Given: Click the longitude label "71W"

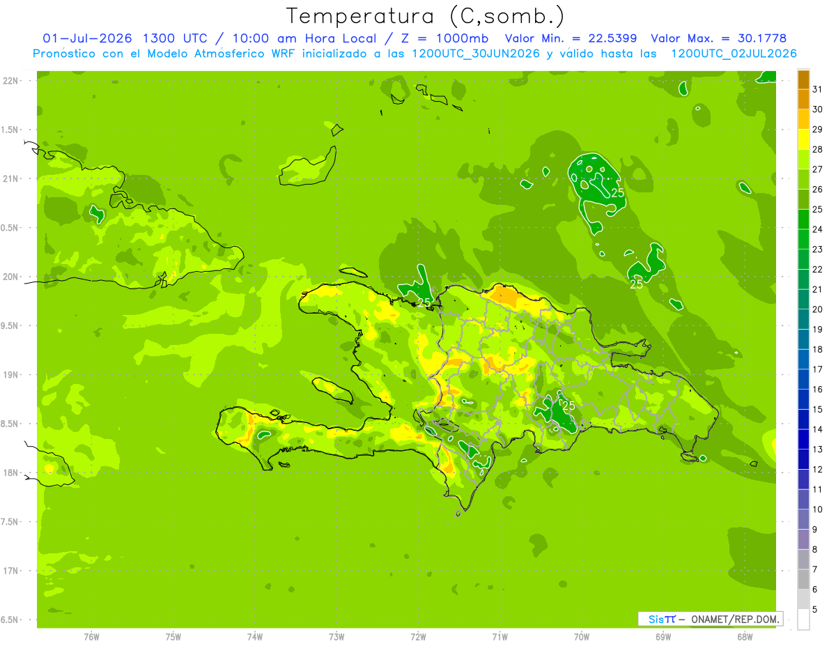Looking at the screenshot, I should pyautogui.click(x=500, y=637).
